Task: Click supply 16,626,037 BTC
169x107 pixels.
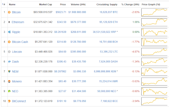Action: [x=109, y=12]
